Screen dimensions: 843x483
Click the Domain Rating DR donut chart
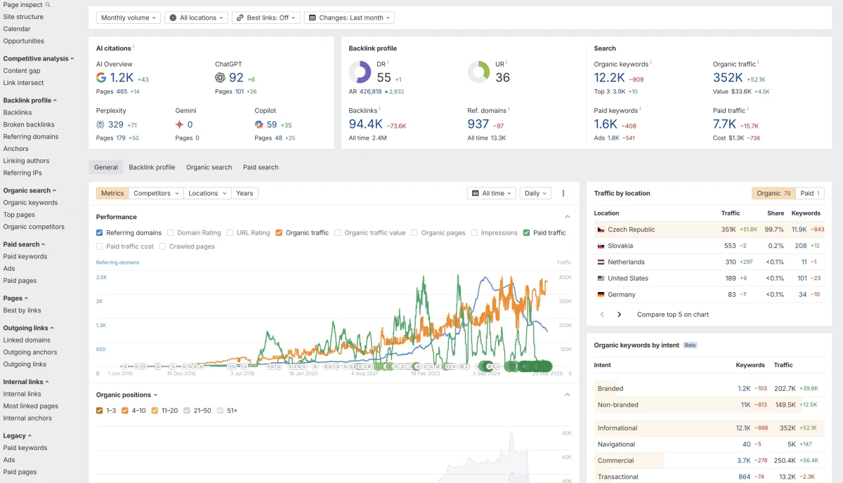pos(360,72)
